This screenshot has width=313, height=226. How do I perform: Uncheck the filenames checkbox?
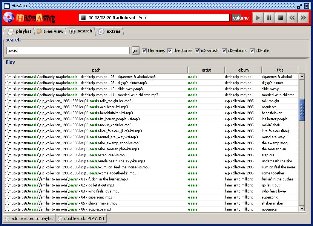pos(144,51)
